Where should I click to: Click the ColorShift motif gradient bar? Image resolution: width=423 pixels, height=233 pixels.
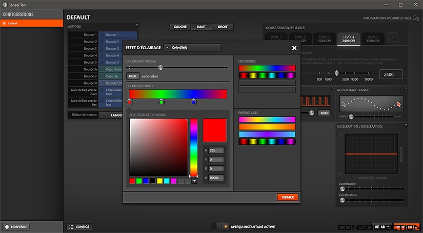pos(178,94)
